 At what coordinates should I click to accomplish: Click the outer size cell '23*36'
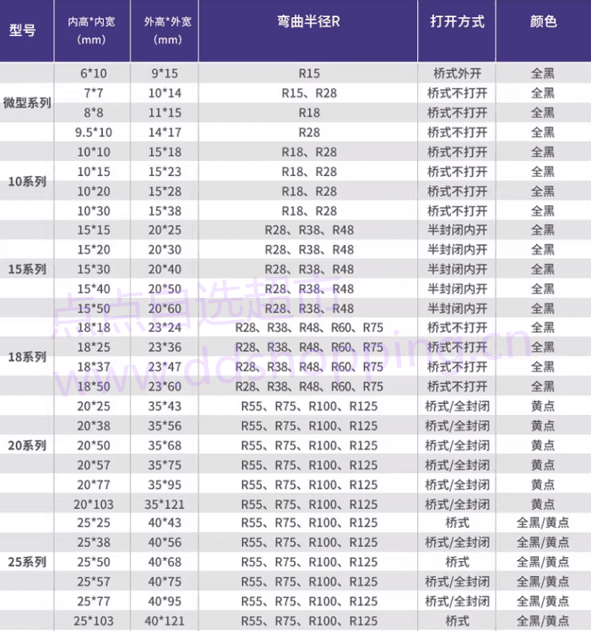[165, 347]
